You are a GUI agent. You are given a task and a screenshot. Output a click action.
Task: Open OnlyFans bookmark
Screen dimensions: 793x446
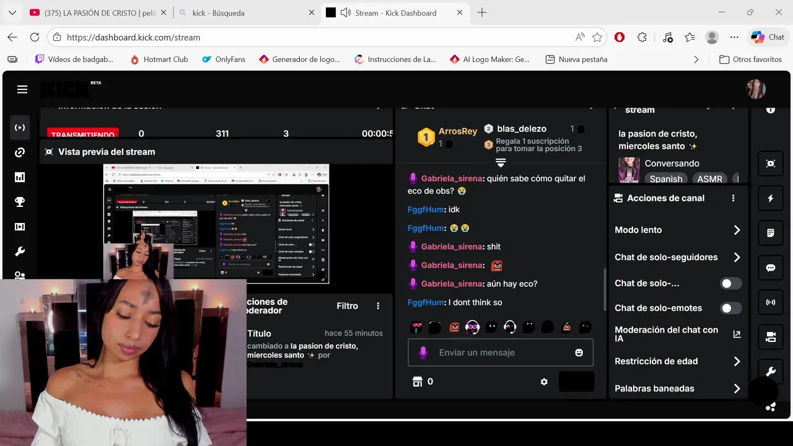point(224,59)
